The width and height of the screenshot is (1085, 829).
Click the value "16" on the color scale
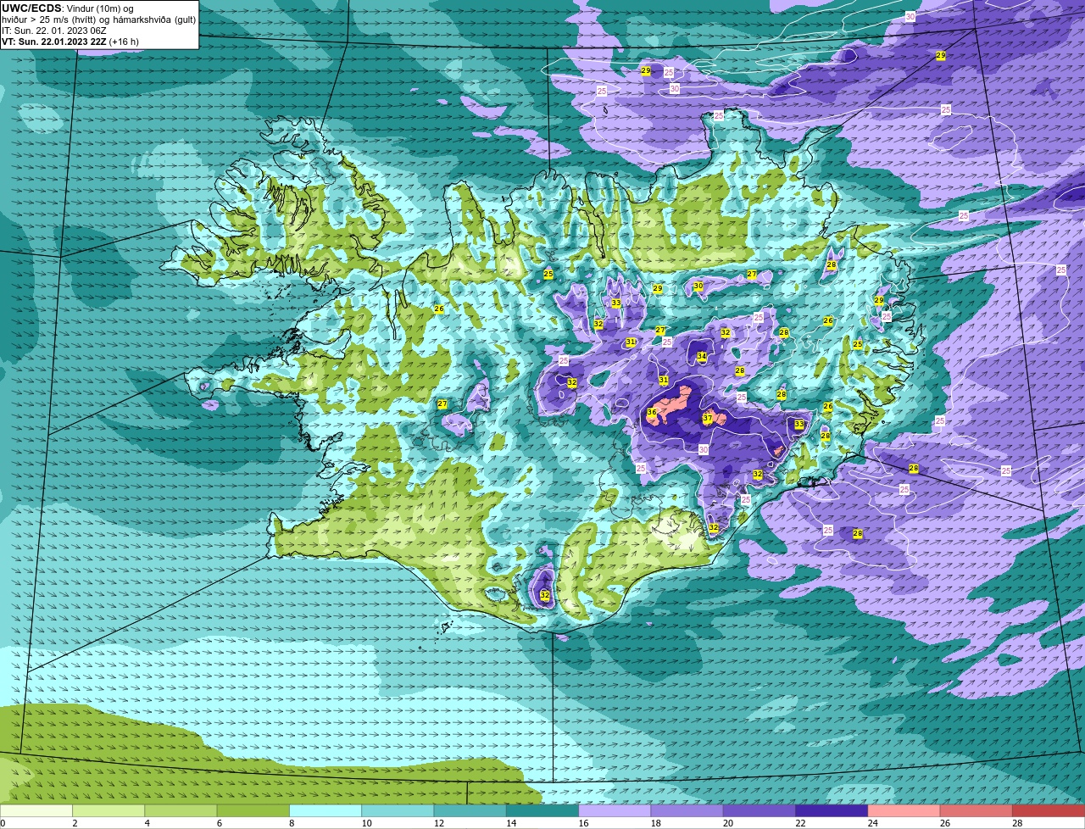click(x=583, y=823)
